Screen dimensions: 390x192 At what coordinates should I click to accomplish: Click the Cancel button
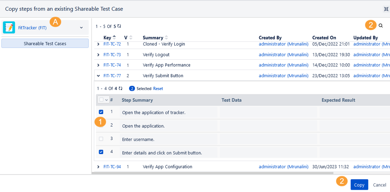(380, 185)
